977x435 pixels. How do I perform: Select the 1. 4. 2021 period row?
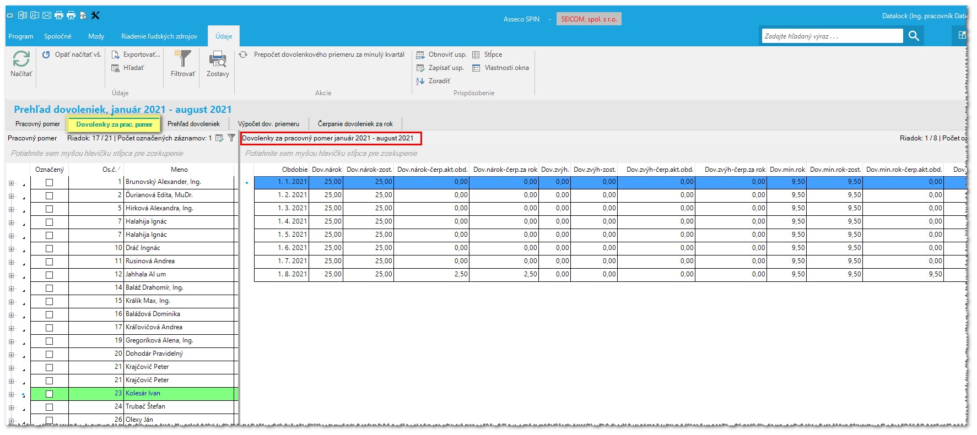tap(610, 221)
